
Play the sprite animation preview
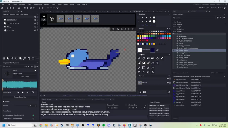coord(44,24)
